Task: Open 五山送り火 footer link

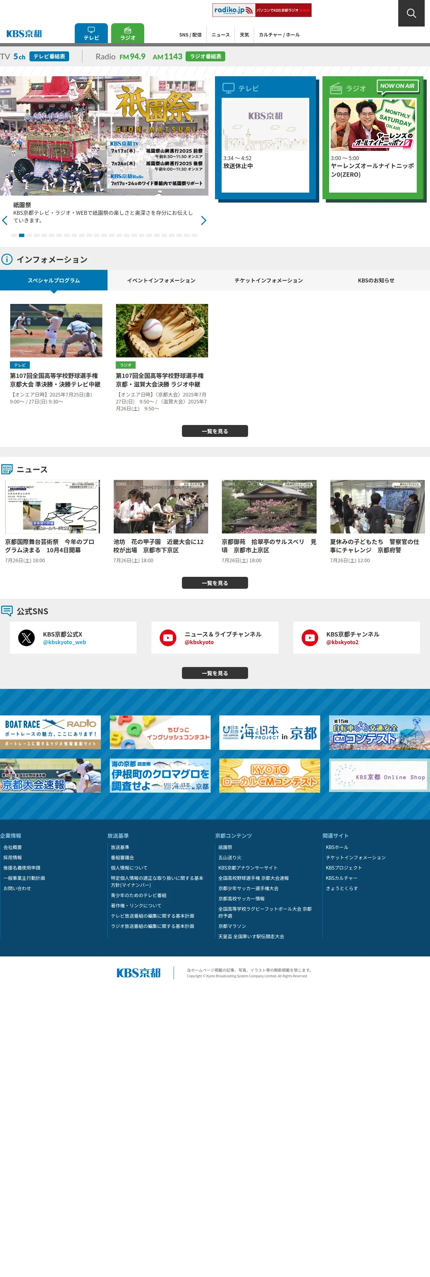Action: tap(230, 858)
